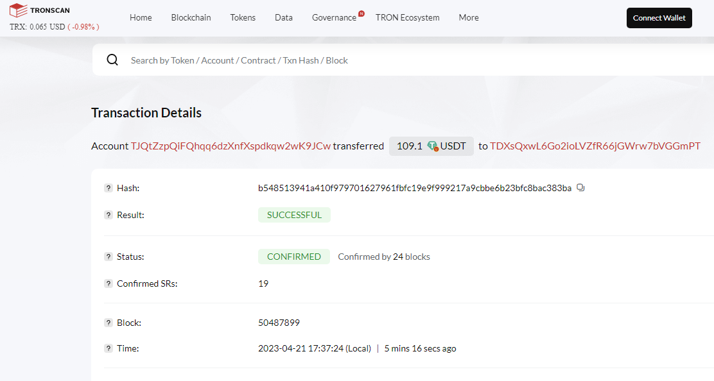Click block number 50487899
The image size is (714, 381).
coord(279,323)
